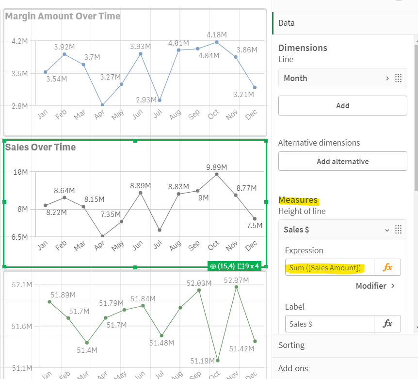Click the grid drag handle next to Month

(399, 78)
